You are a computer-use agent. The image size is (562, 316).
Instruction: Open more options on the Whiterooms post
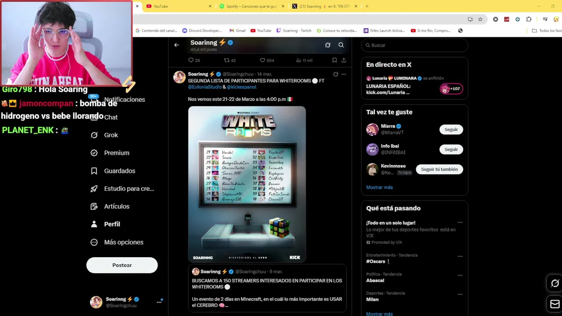pos(344,74)
